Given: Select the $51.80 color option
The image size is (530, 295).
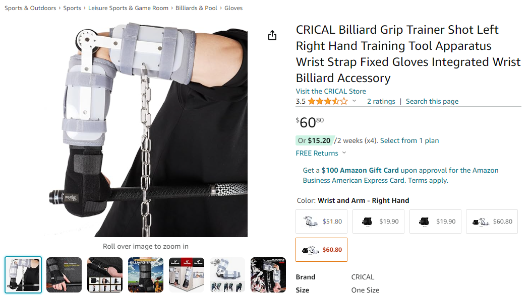Looking at the screenshot, I should pos(322,222).
